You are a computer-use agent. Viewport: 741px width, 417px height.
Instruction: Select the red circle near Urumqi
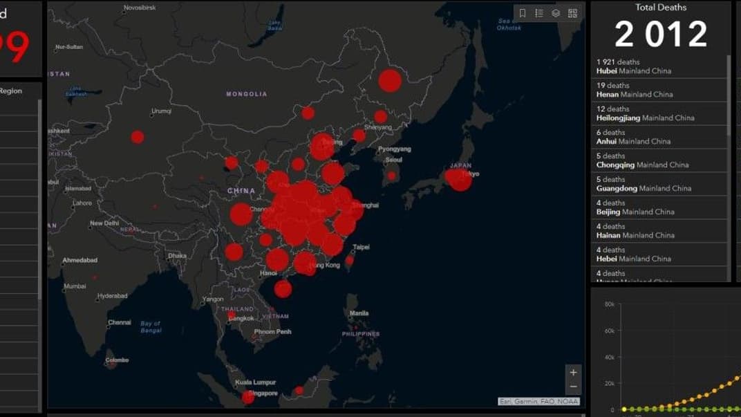(x=138, y=137)
